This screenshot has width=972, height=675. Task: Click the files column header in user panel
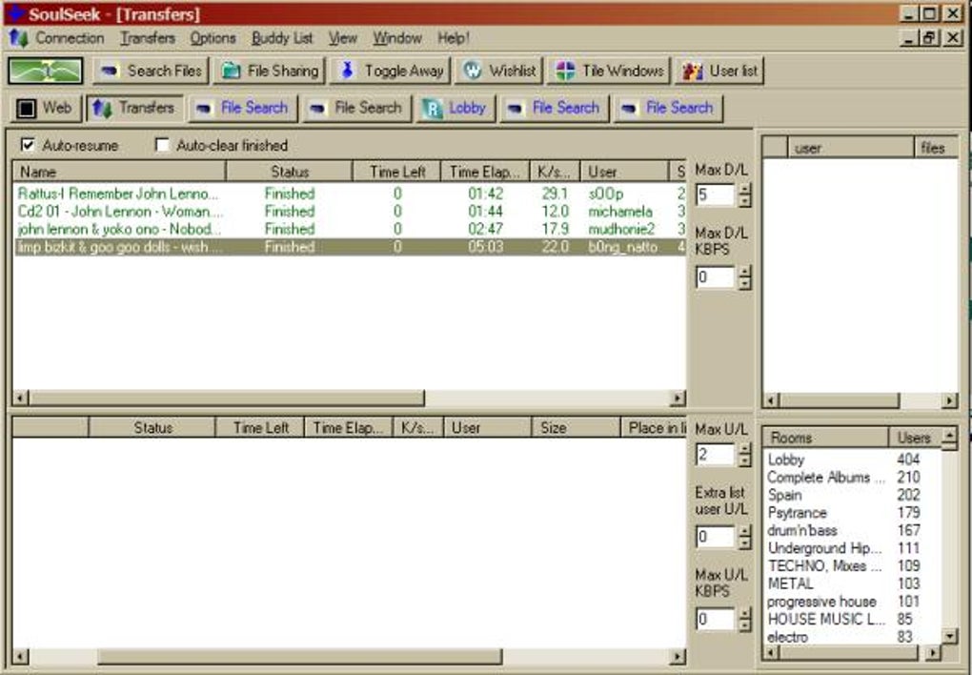936,148
